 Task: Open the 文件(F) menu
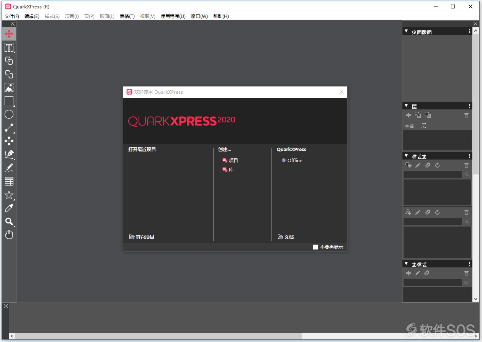coord(12,16)
